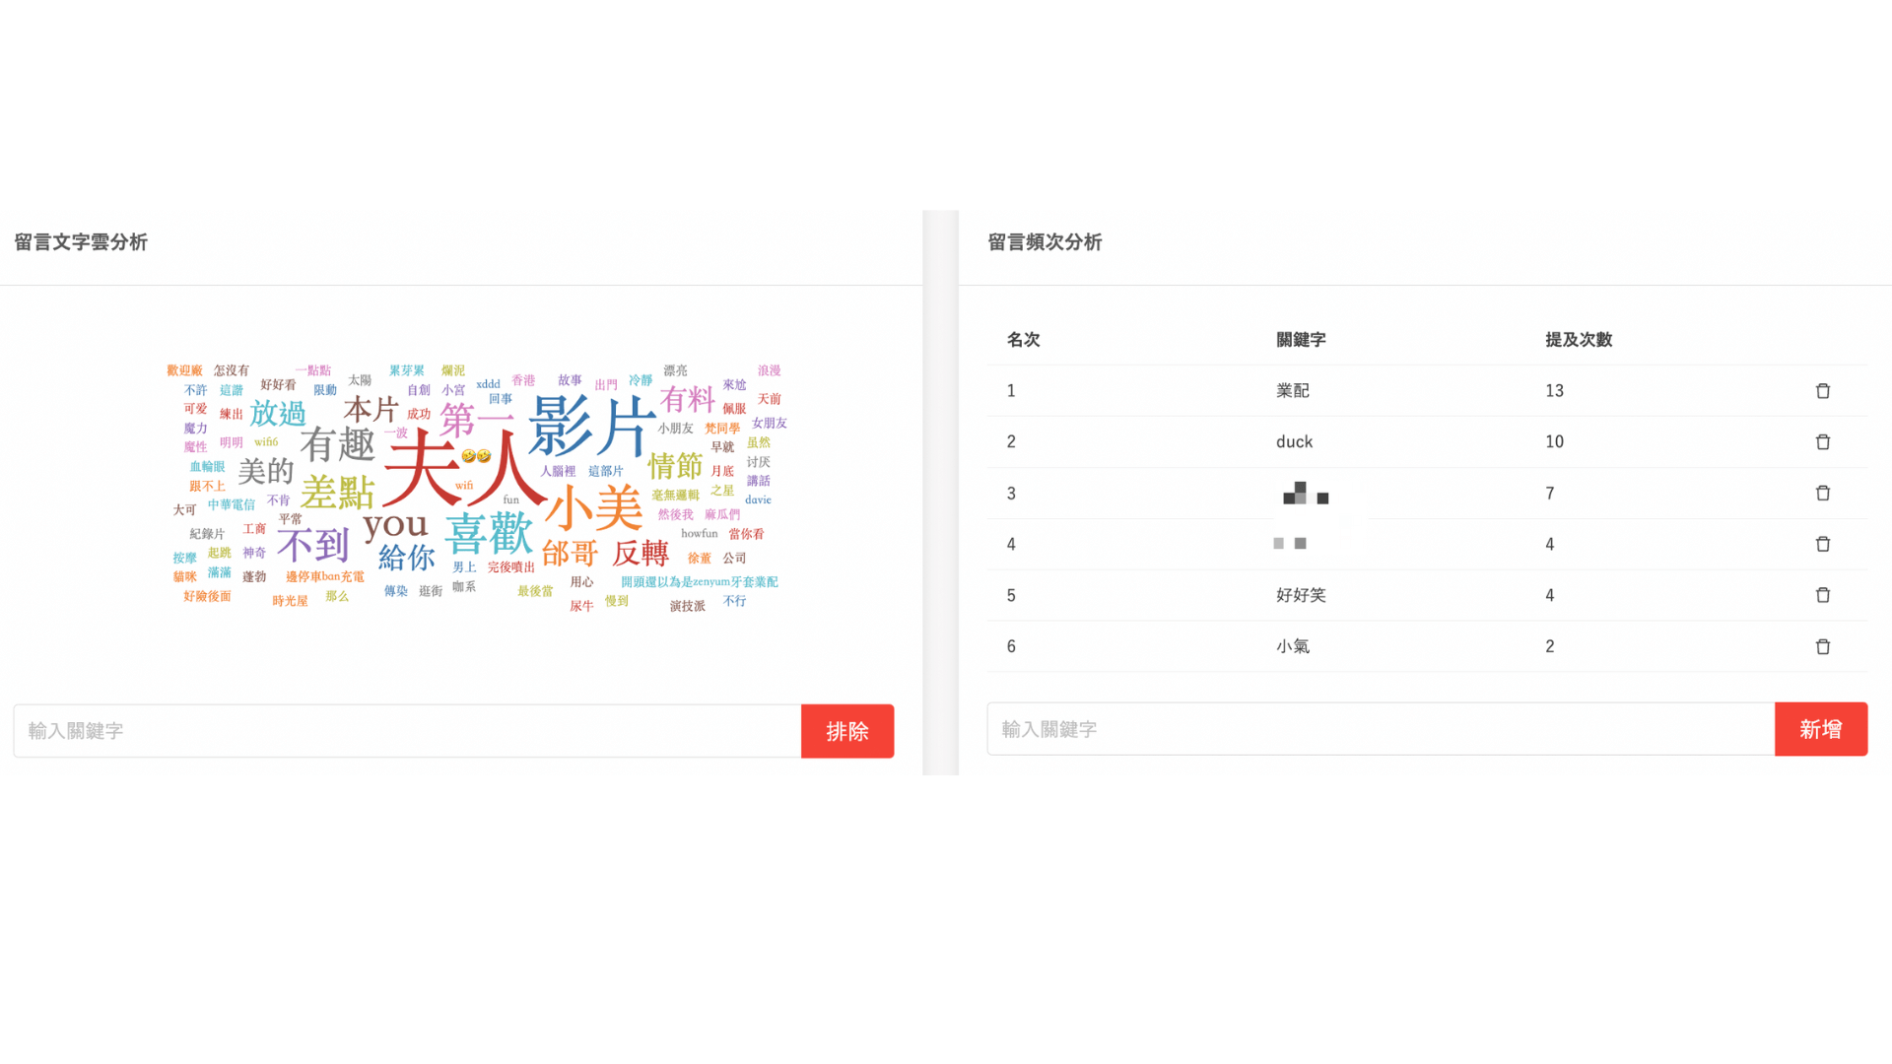
Task: Click the red 反轉 word in cloud
Action: [x=641, y=554]
